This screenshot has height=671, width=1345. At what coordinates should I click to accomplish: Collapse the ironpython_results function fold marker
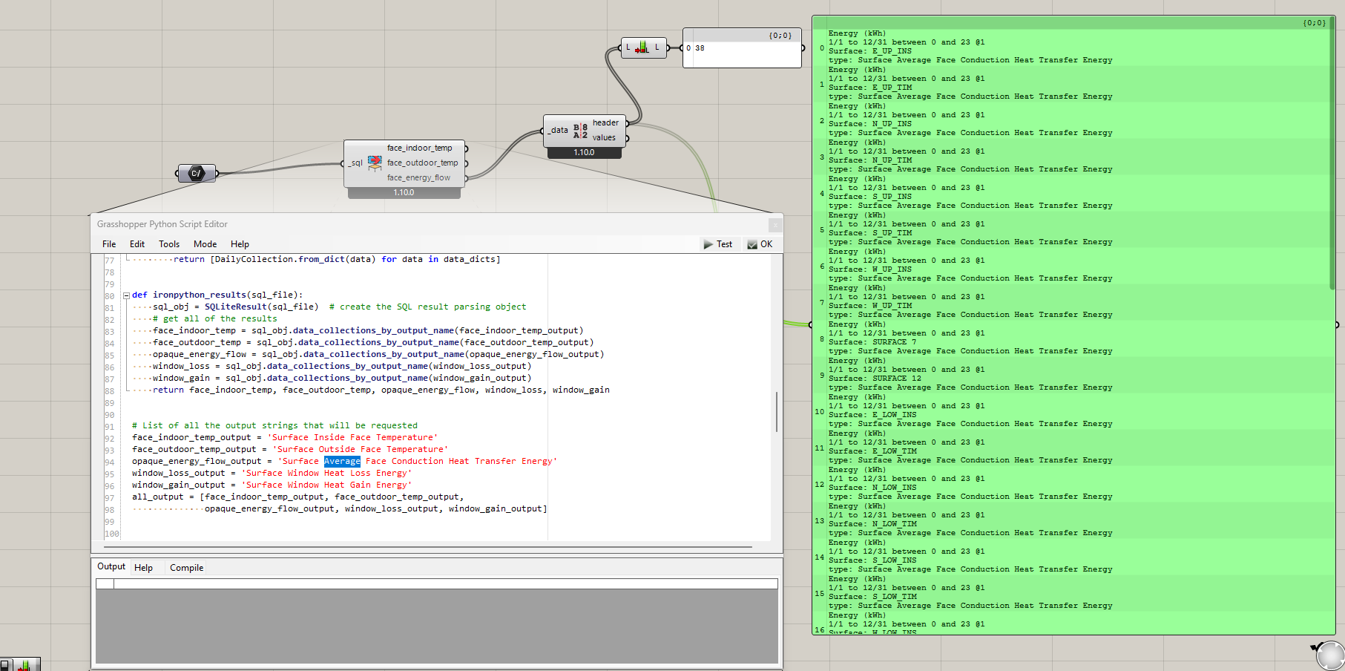click(126, 295)
